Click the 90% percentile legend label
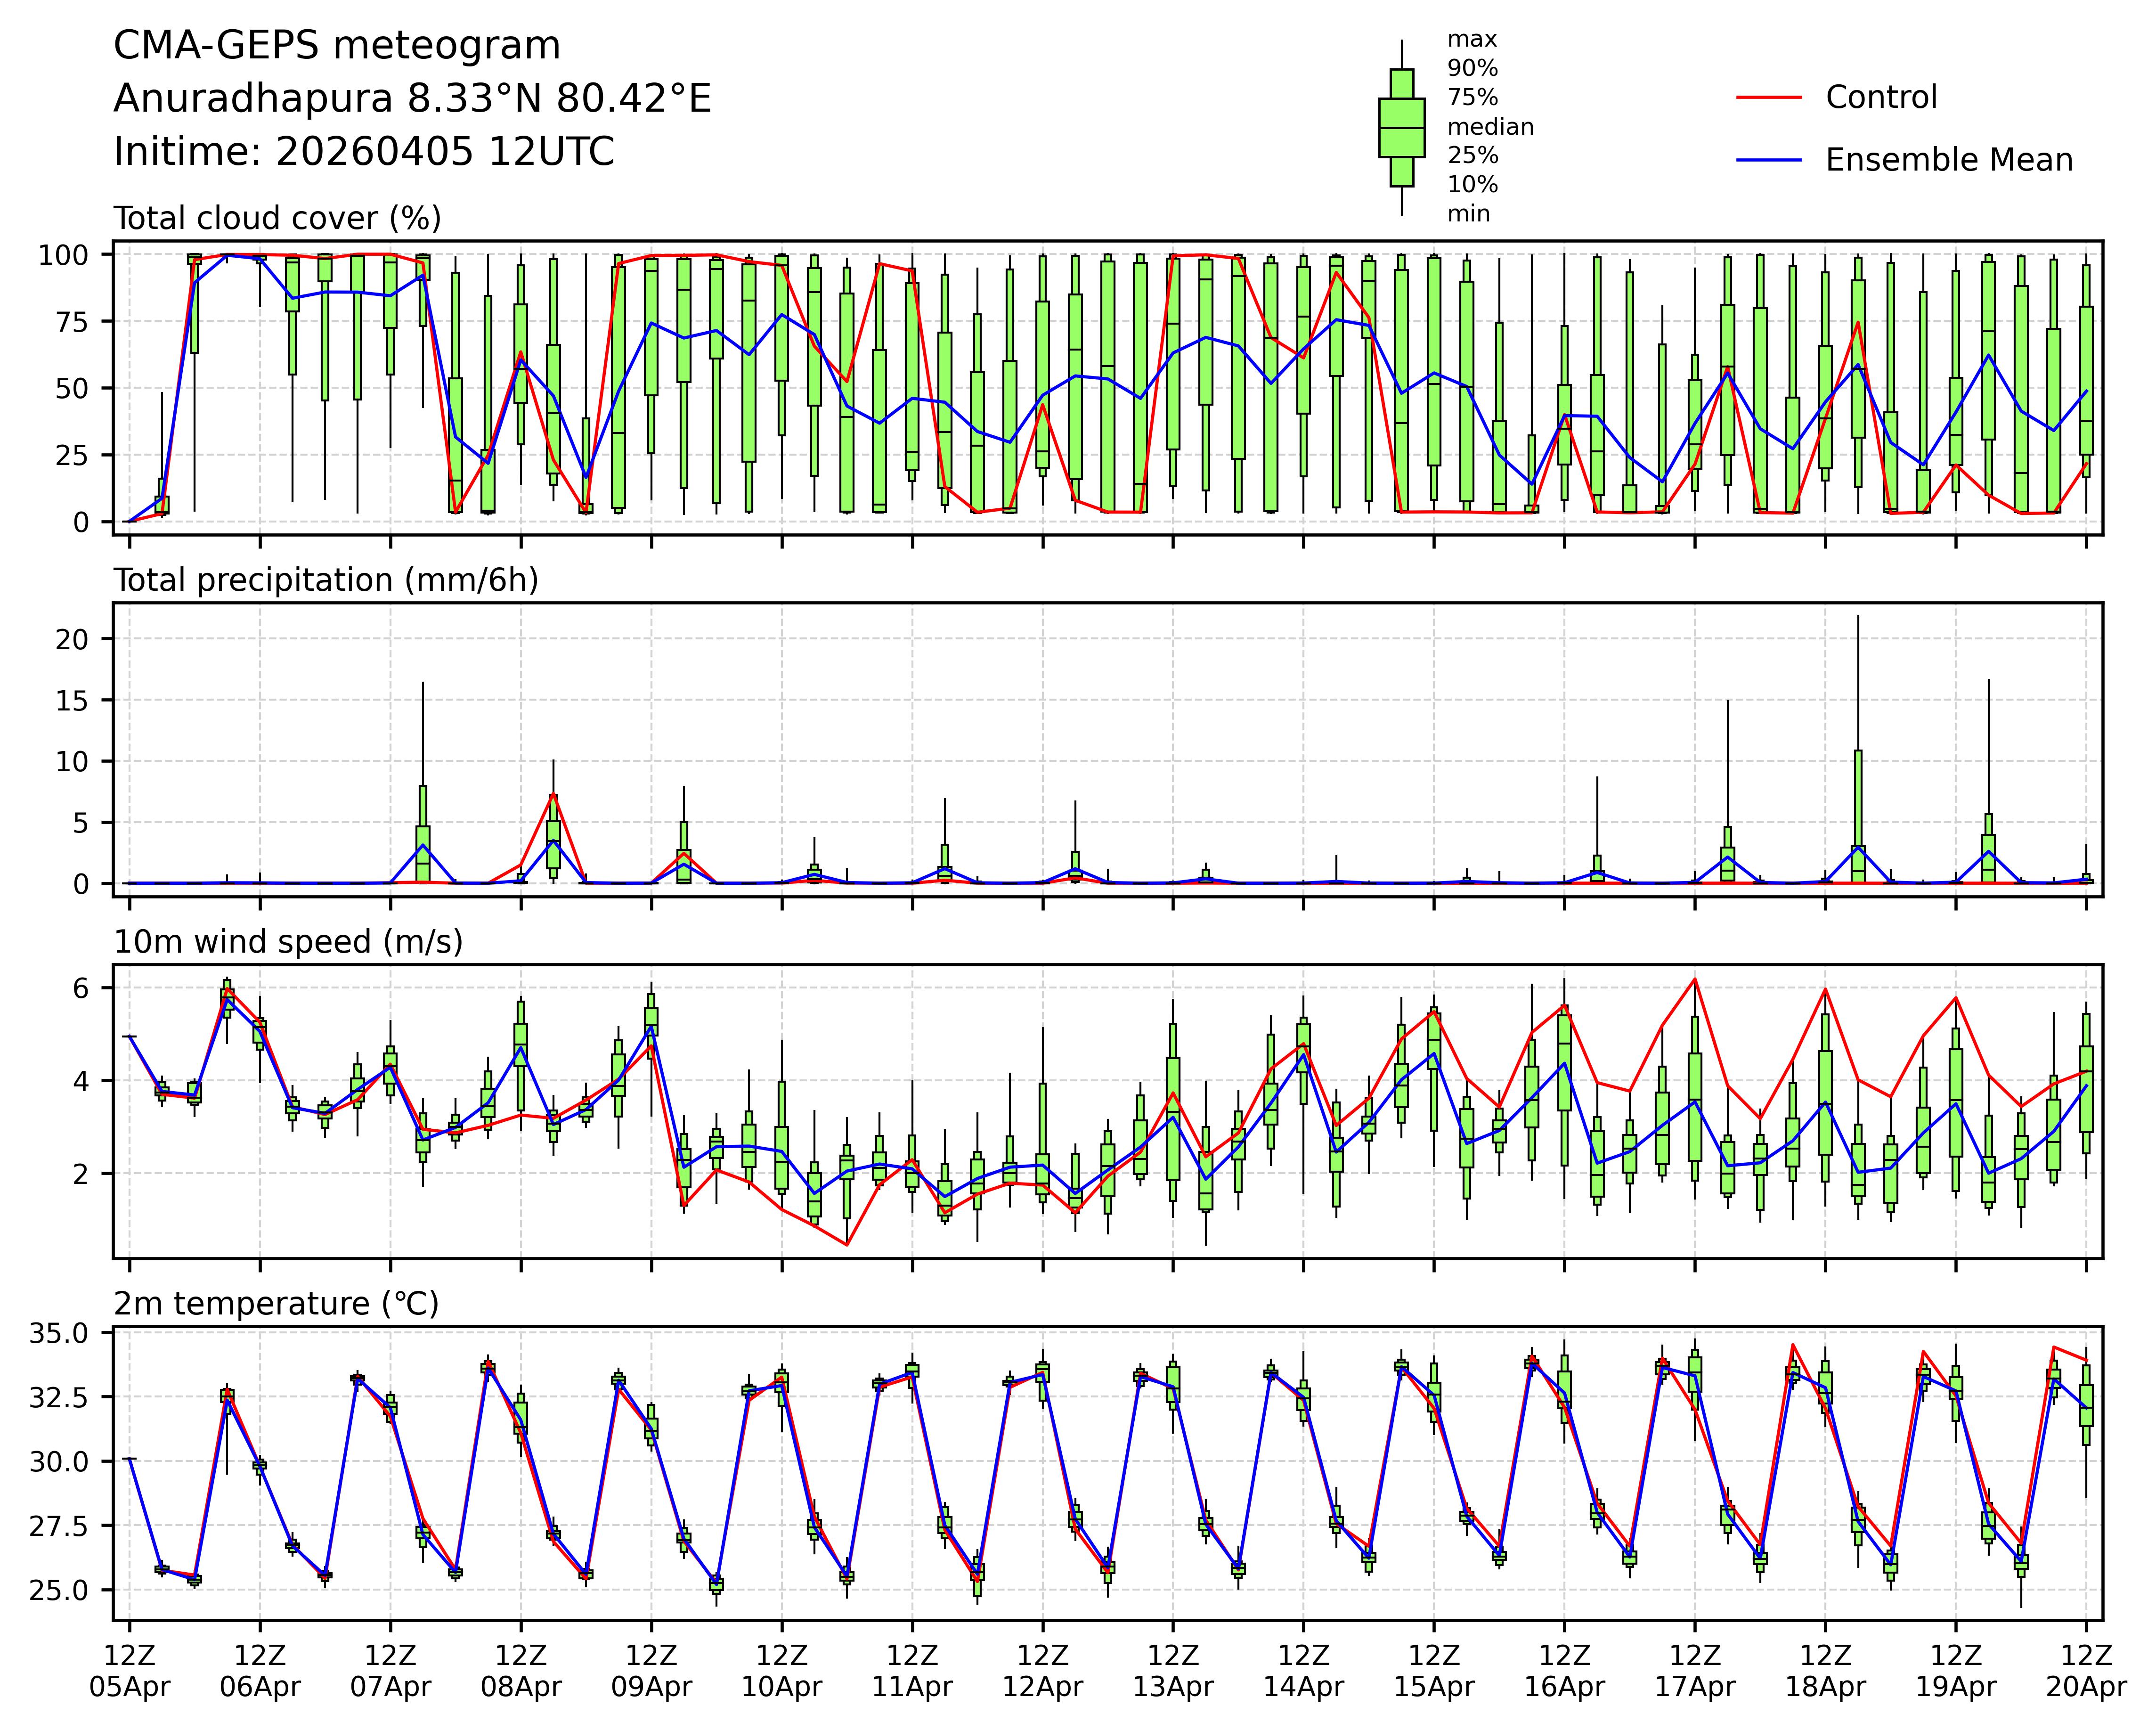The image size is (2156, 1730). [x=1472, y=69]
